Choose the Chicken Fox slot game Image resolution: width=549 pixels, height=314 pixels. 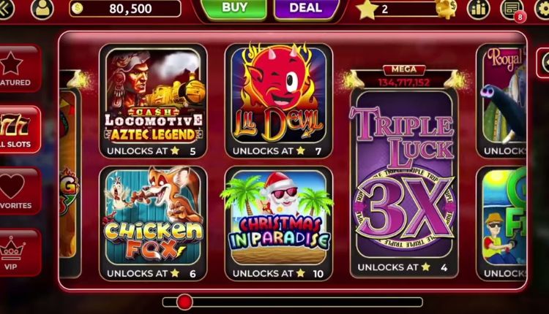point(153,223)
